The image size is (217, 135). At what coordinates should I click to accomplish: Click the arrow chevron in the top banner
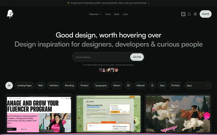tap(149, 3)
